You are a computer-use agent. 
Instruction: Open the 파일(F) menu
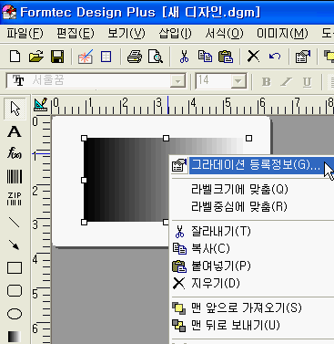point(25,34)
